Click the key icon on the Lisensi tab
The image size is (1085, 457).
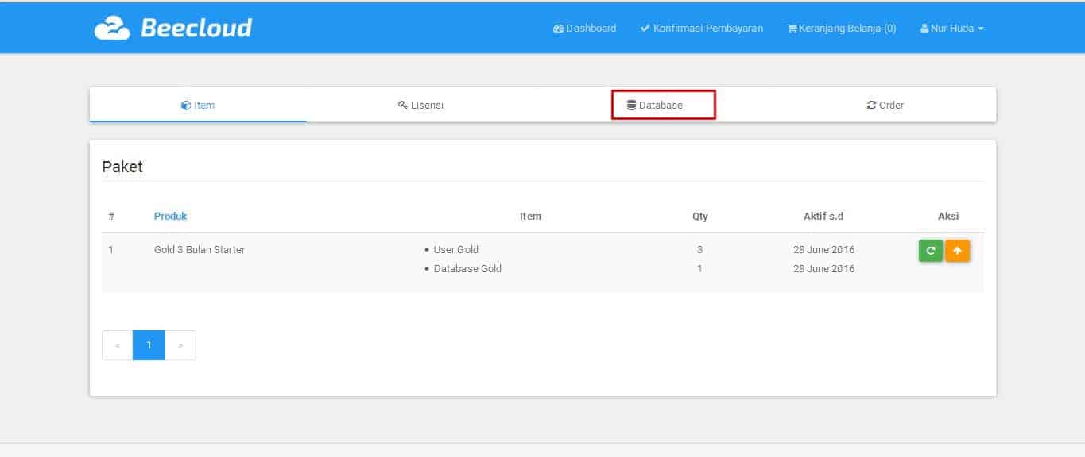click(x=401, y=104)
